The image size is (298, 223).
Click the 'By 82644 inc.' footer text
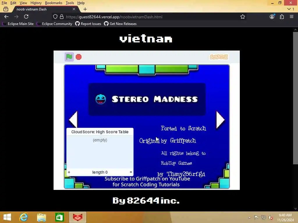(146, 201)
